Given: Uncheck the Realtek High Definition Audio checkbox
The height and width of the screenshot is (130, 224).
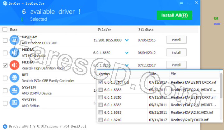Looking at the screenshot, I should 5,65.
